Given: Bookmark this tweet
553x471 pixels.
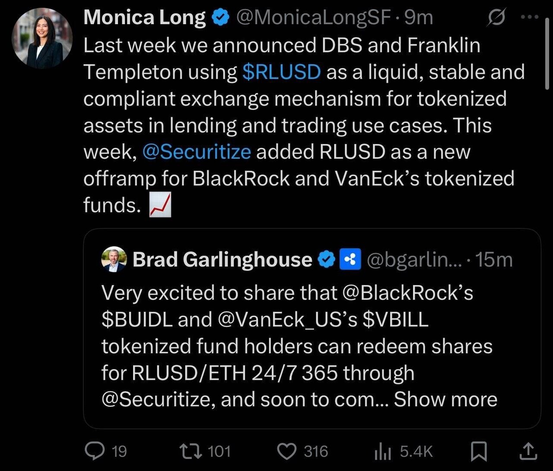Looking at the screenshot, I should click(478, 452).
